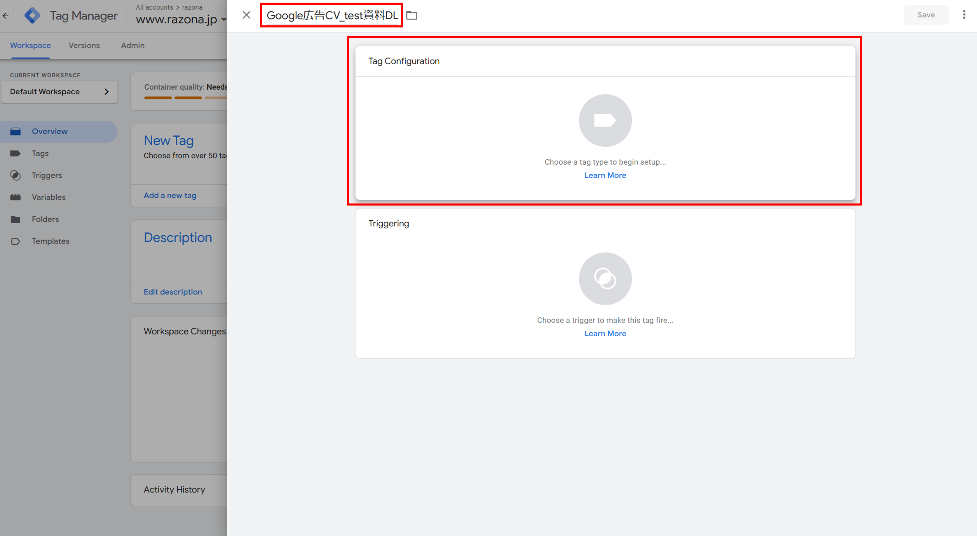Click the Overview sidebar icon

15,131
